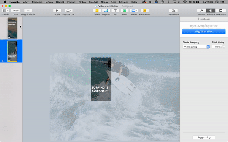
Task: Open the Ordna menu
Action: coord(82,2)
